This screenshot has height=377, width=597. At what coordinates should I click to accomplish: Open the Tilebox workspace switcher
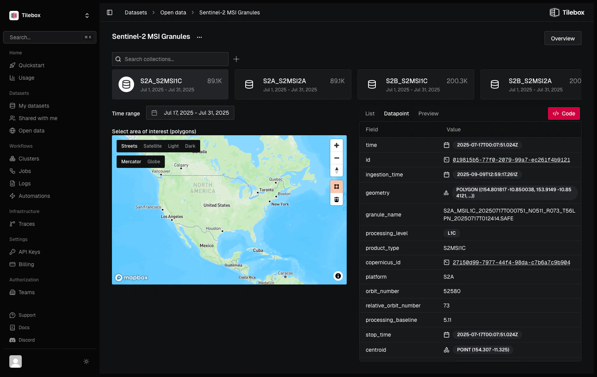[50, 15]
